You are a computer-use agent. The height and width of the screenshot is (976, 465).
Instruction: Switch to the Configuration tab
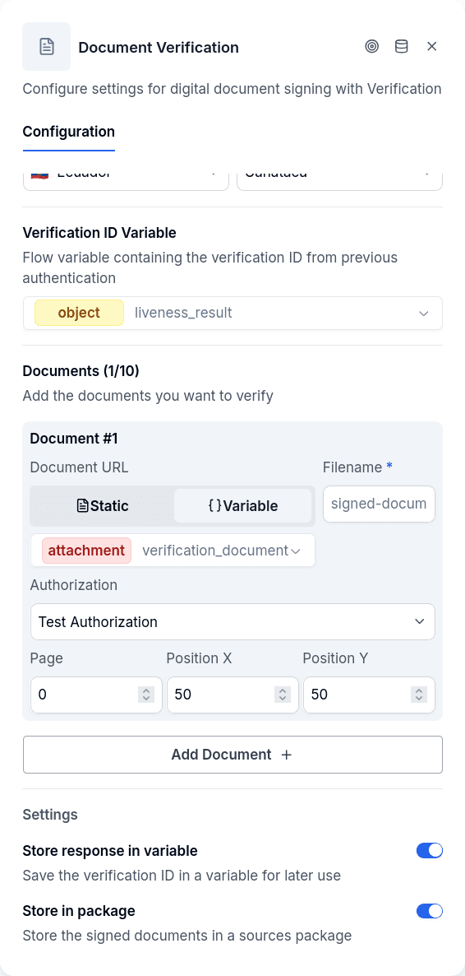coord(69,132)
